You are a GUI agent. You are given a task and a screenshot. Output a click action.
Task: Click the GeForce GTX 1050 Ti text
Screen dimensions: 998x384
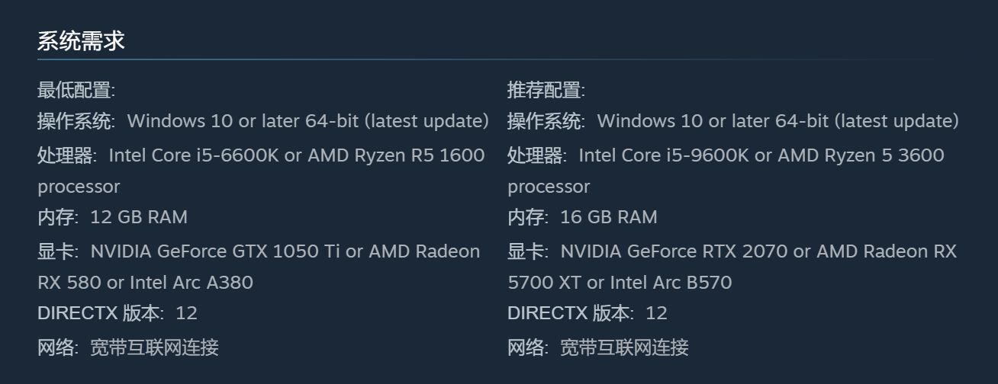tap(249, 251)
